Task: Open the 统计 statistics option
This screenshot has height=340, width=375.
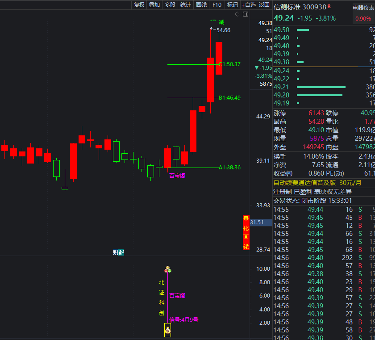Action: [x=186, y=5]
